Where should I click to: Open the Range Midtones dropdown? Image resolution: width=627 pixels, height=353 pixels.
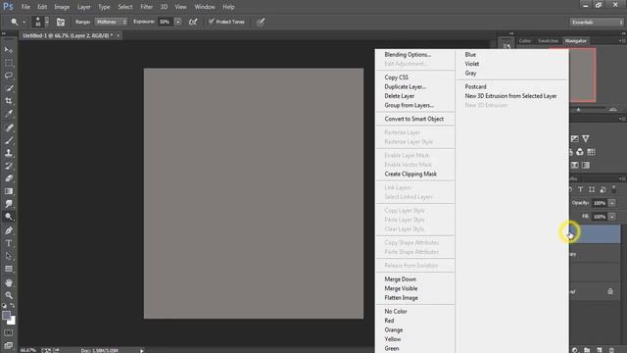click(x=111, y=22)
